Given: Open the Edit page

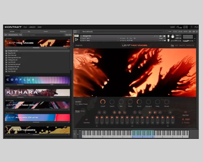Looking at the screenshot, I should tap(176, 45).
